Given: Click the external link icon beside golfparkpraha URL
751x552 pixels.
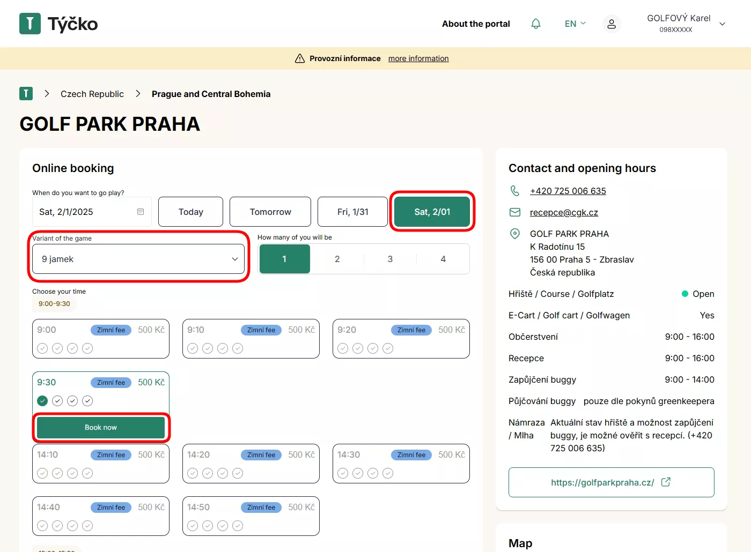Looking at the screenshot, I should coord(666,482).
